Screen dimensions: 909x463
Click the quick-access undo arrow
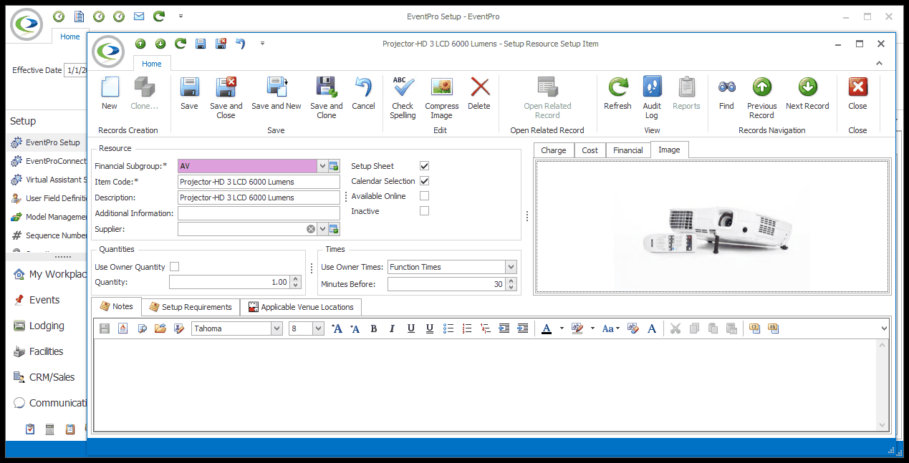(241, 44)
